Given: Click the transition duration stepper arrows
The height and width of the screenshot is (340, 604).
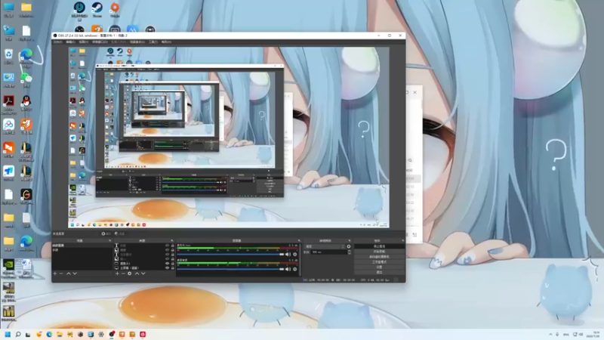Looking at the screenshot, I should point(349,252).
